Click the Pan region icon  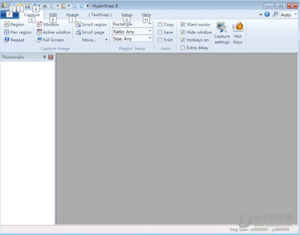click(x=6, y=32)
